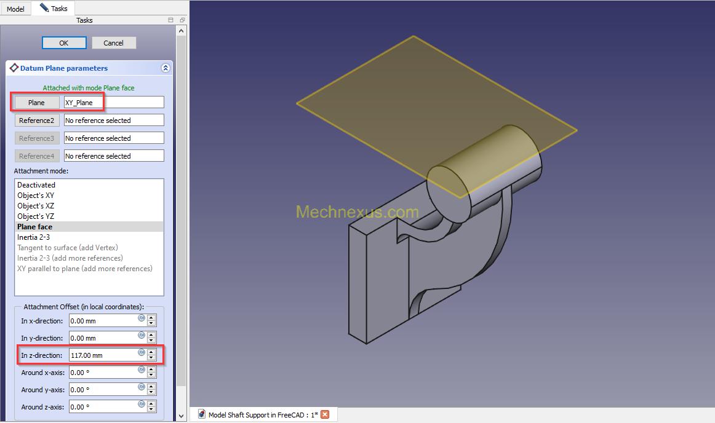Collapse the Datum Plane parameters section
The image size is (715, 423).
click(166, 68)
